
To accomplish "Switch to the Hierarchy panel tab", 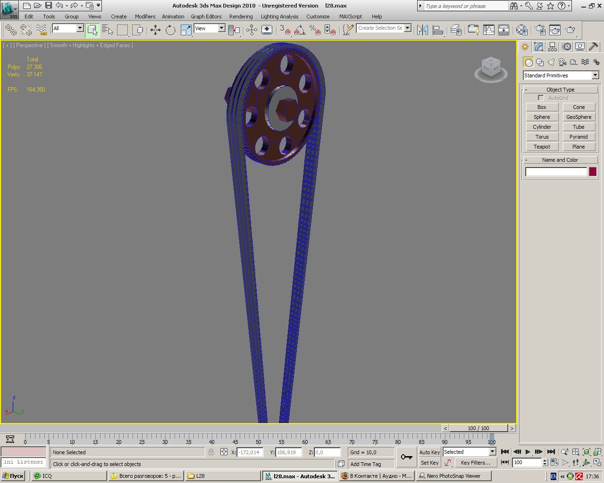I will coord(553,47).
